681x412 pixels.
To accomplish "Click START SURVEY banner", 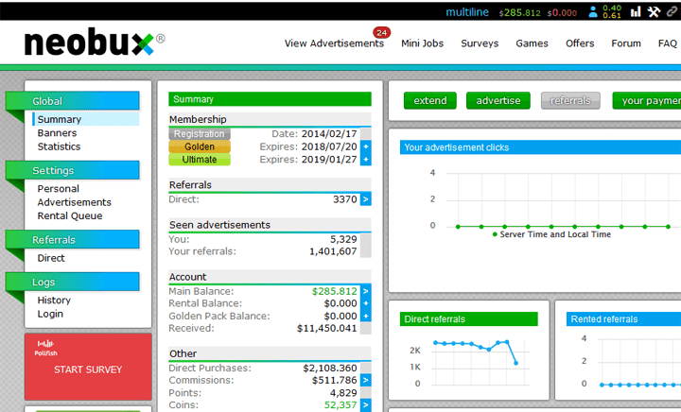I will pos(88,367).
